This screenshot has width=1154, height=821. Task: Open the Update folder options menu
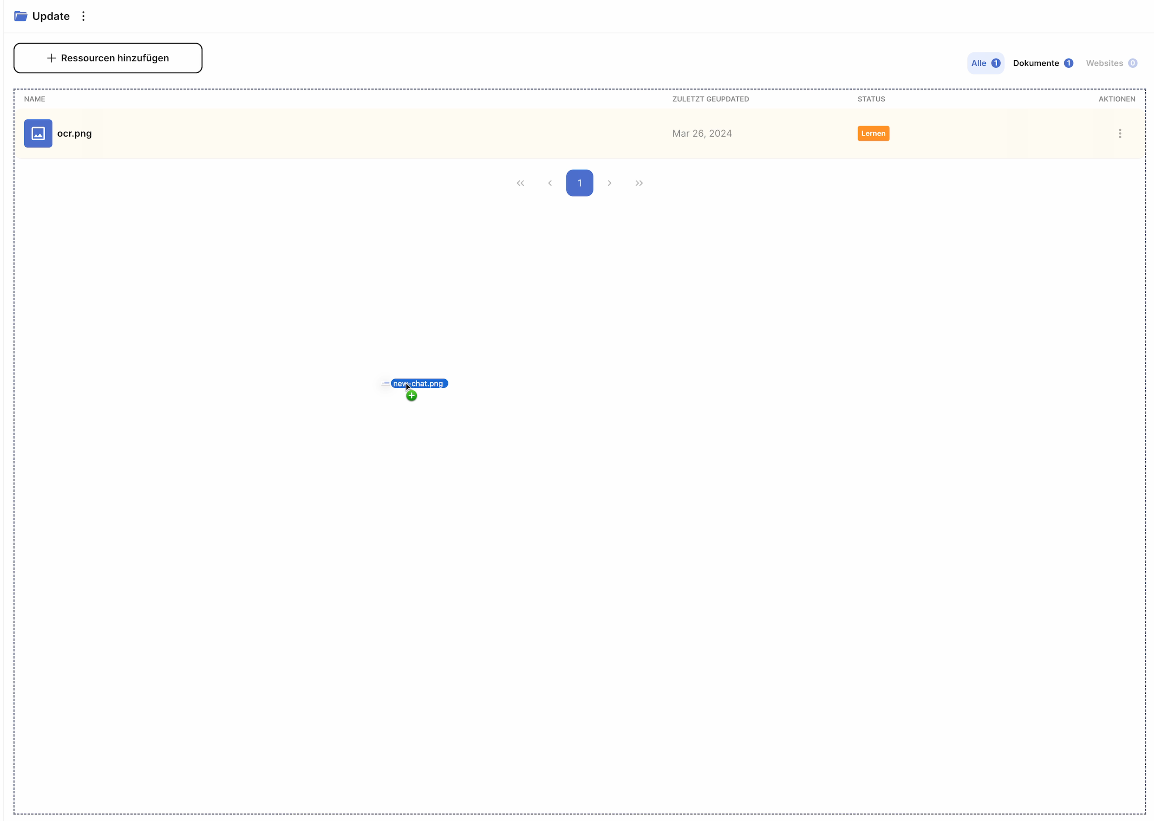84,16
